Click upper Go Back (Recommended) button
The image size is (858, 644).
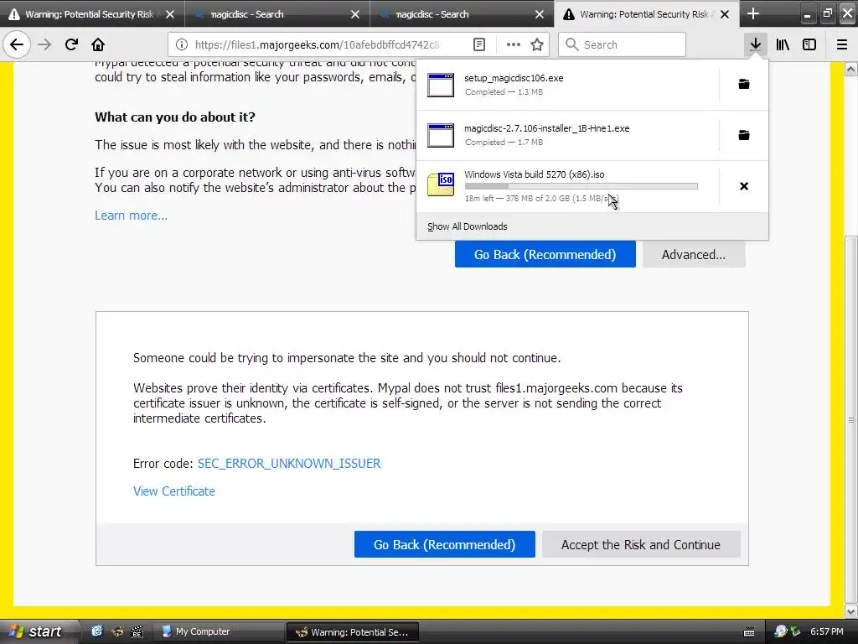pyautogui.click(x=545, y=254)
